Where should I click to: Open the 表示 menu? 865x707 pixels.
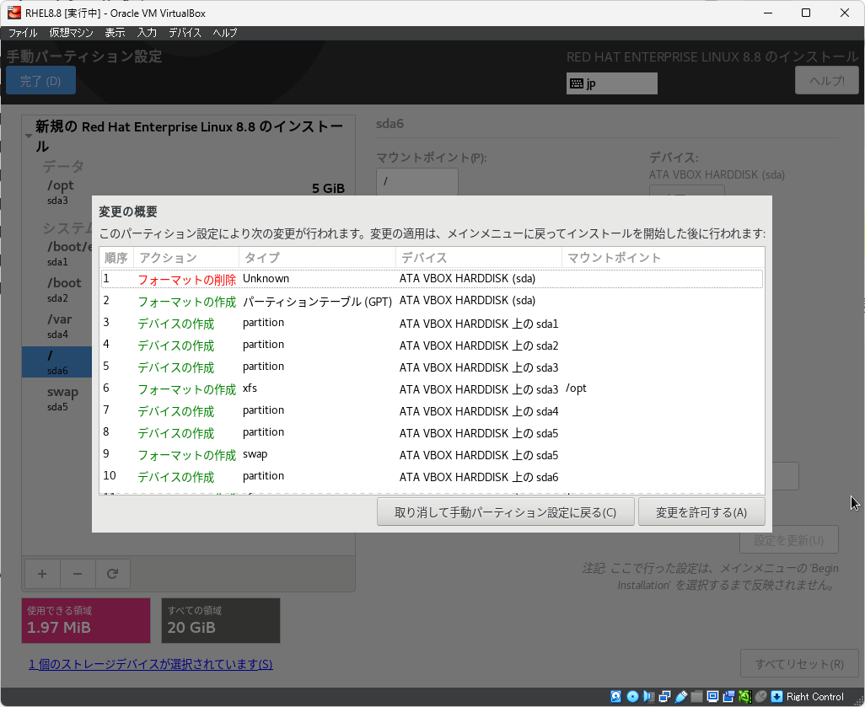115,33
